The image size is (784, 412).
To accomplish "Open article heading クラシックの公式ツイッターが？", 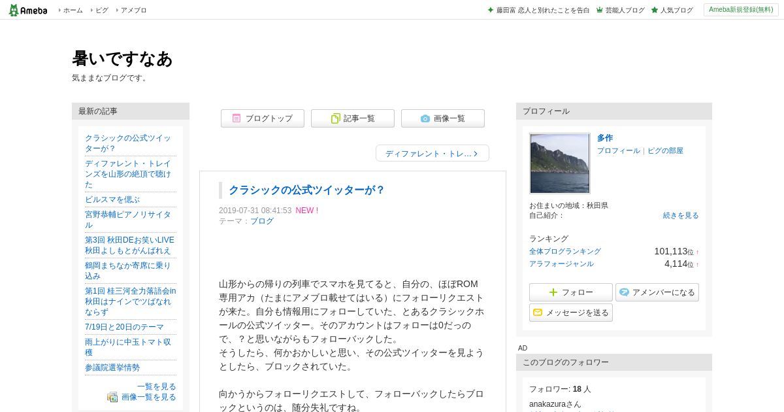I will 306,190.
